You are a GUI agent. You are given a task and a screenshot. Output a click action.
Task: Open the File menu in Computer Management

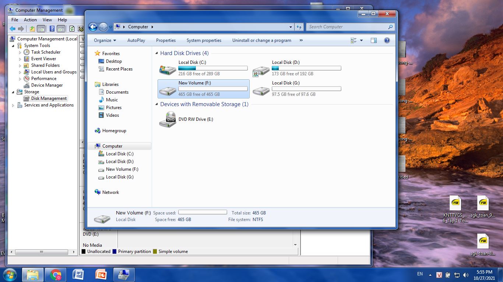point(15,20)
